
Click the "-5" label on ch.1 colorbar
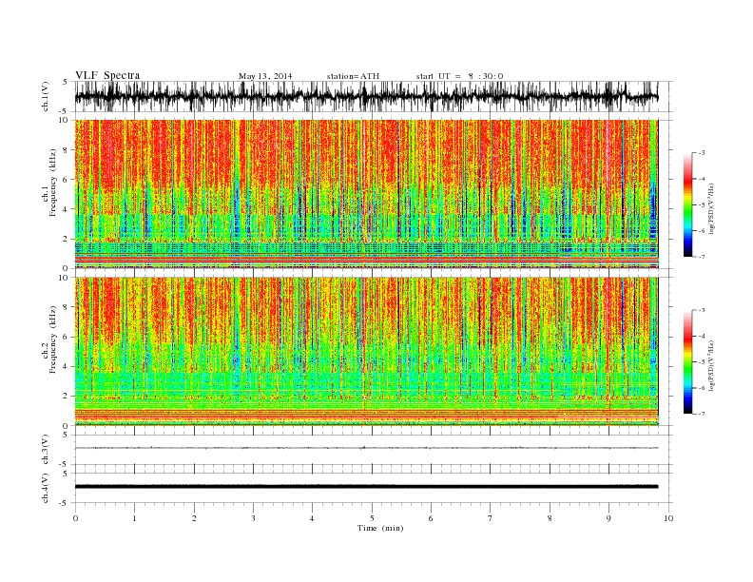702,205
